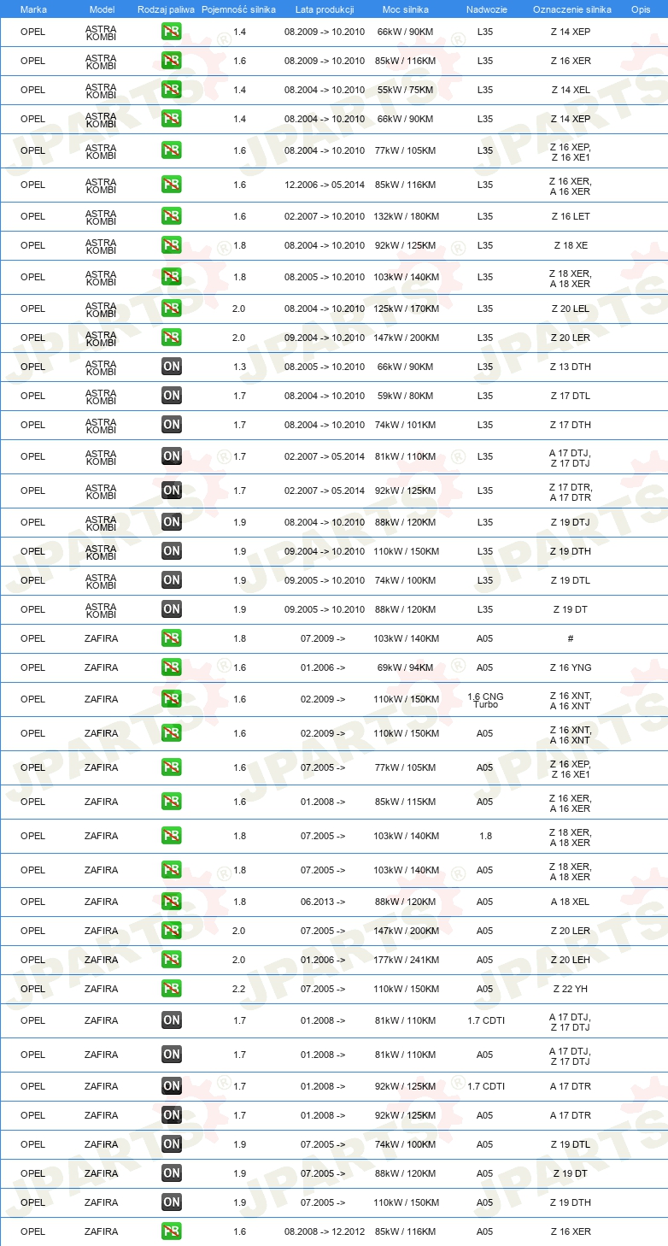Click the 1.6 CNG Turbo body cell
This screenshot has height=1246, width=668.
point(485,699)
